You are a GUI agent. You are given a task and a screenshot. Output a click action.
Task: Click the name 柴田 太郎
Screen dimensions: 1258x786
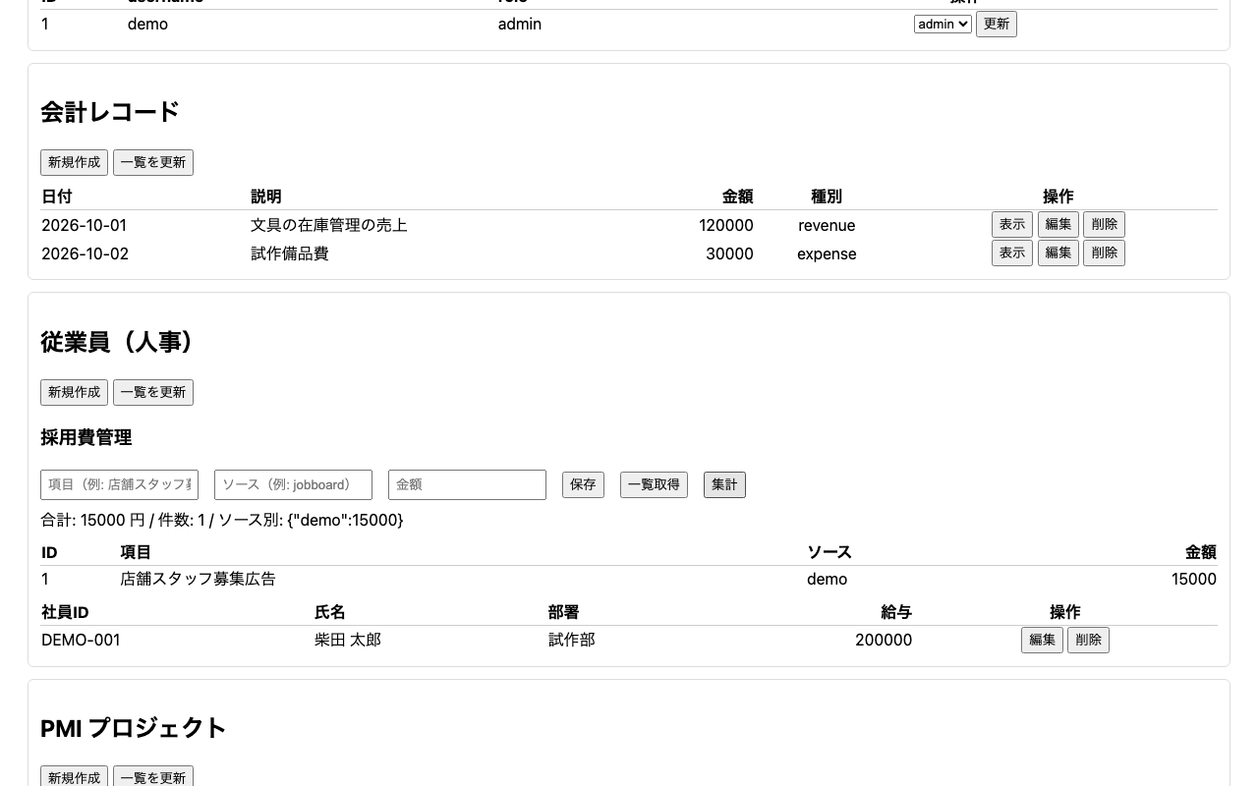pos(348,640)
